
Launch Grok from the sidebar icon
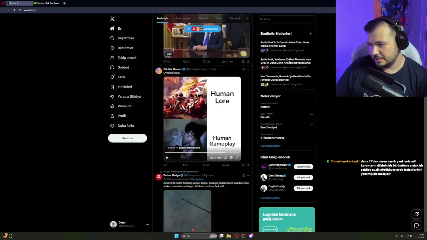(x=112, y=77)
